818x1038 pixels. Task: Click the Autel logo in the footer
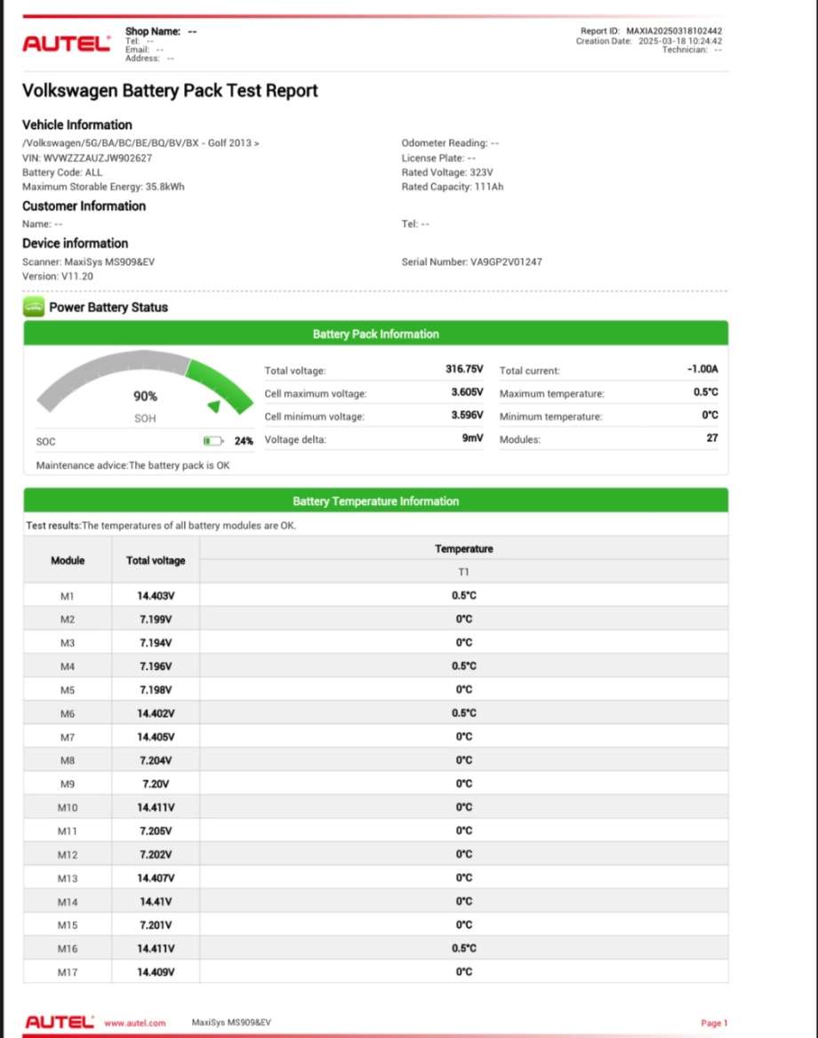(60, 1022)
